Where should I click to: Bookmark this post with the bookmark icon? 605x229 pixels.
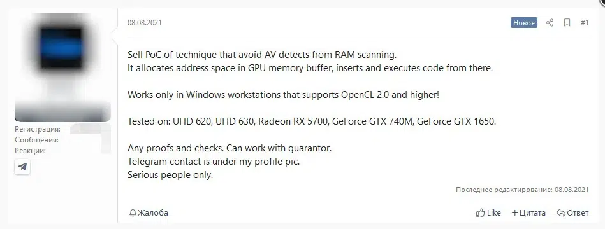pos(567,23)
